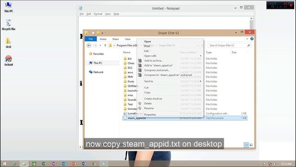The height and width of the screenshot is (167, 296).
Task: Sort by Name column header
Action: (127, 52)
